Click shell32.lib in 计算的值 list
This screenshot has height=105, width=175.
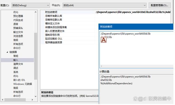coord(106,80)
